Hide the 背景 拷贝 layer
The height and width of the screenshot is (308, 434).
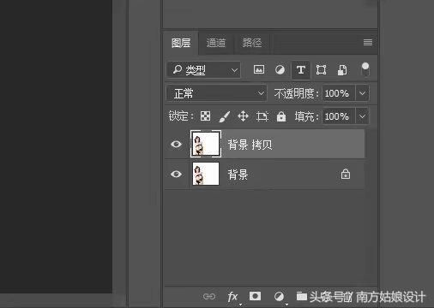click(176, 144)
